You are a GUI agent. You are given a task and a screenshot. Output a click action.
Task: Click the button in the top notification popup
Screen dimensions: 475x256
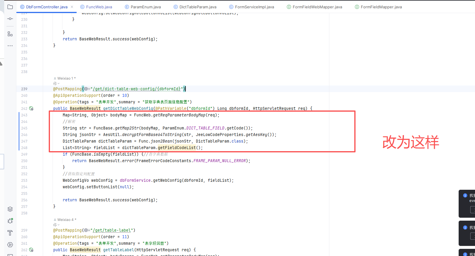point(473,210)
